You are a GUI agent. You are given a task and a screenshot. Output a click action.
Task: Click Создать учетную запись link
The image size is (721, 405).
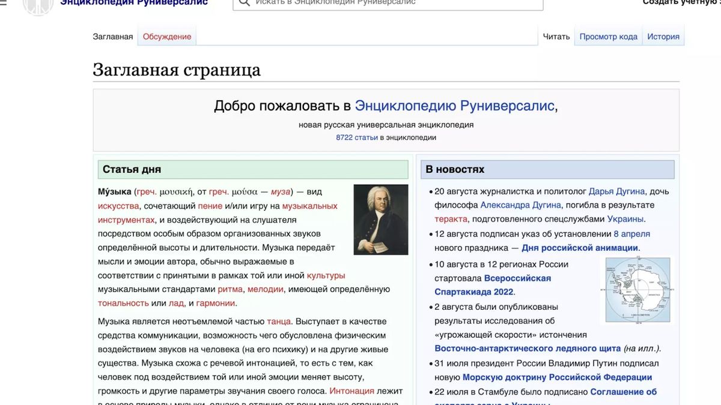pyautogui.click(x=681, y=3)
